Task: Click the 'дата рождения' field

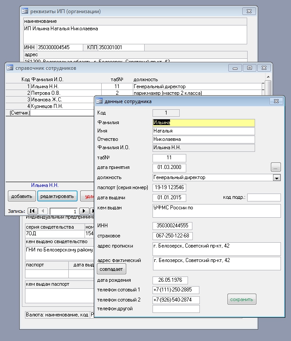Action: (170, 280)
